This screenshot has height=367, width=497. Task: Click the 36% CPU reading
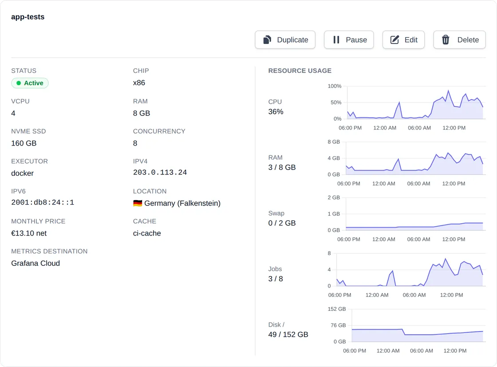[x=276, y=111]
